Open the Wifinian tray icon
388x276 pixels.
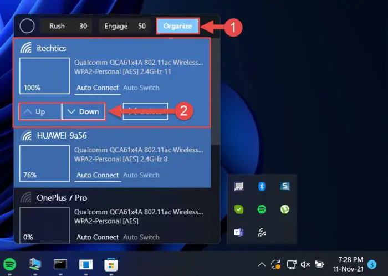(262, 232)
